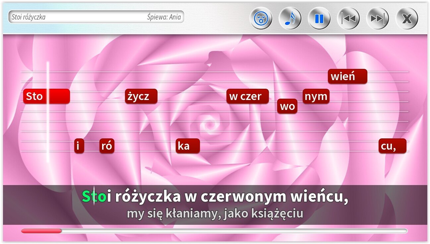Exit the karaoke player with the X icon

point(406,18)
